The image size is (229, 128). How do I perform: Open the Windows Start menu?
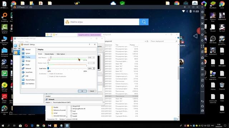3,126
